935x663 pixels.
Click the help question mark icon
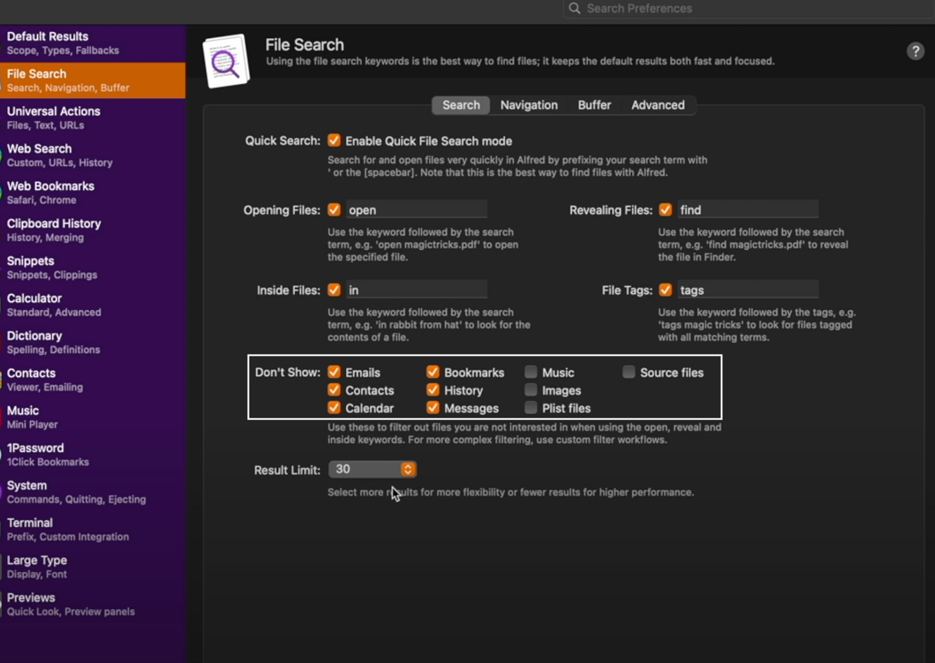[x=915, y=51]
